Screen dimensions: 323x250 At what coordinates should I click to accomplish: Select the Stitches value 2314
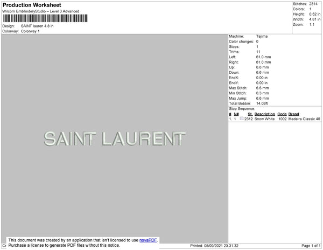coord(313,4)
